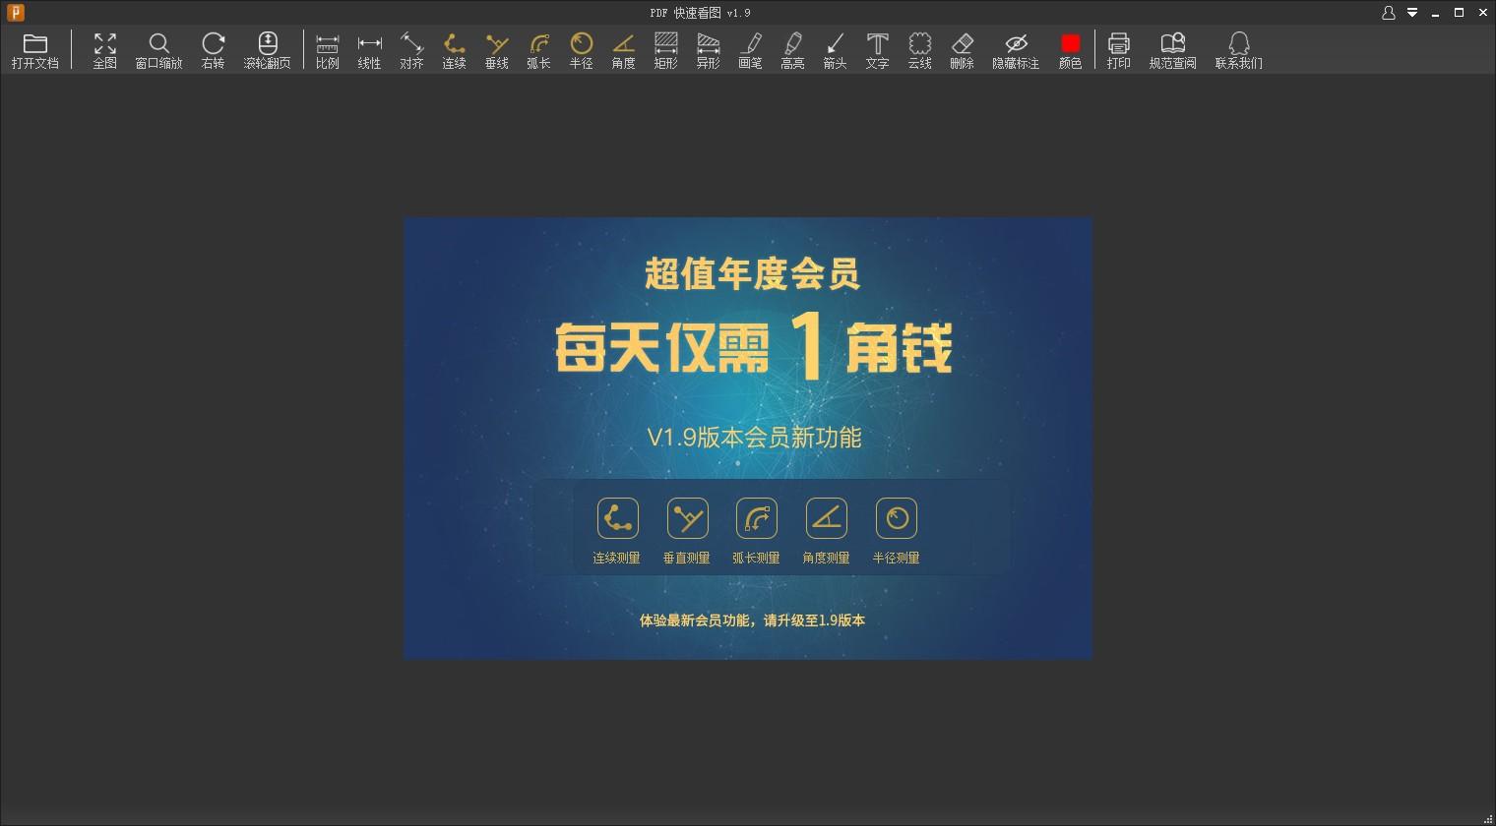1496x826 pixels.
Task: Click the 半径测量 feature icon in banner
Action: pyautogui.click(x=896, y=518)
